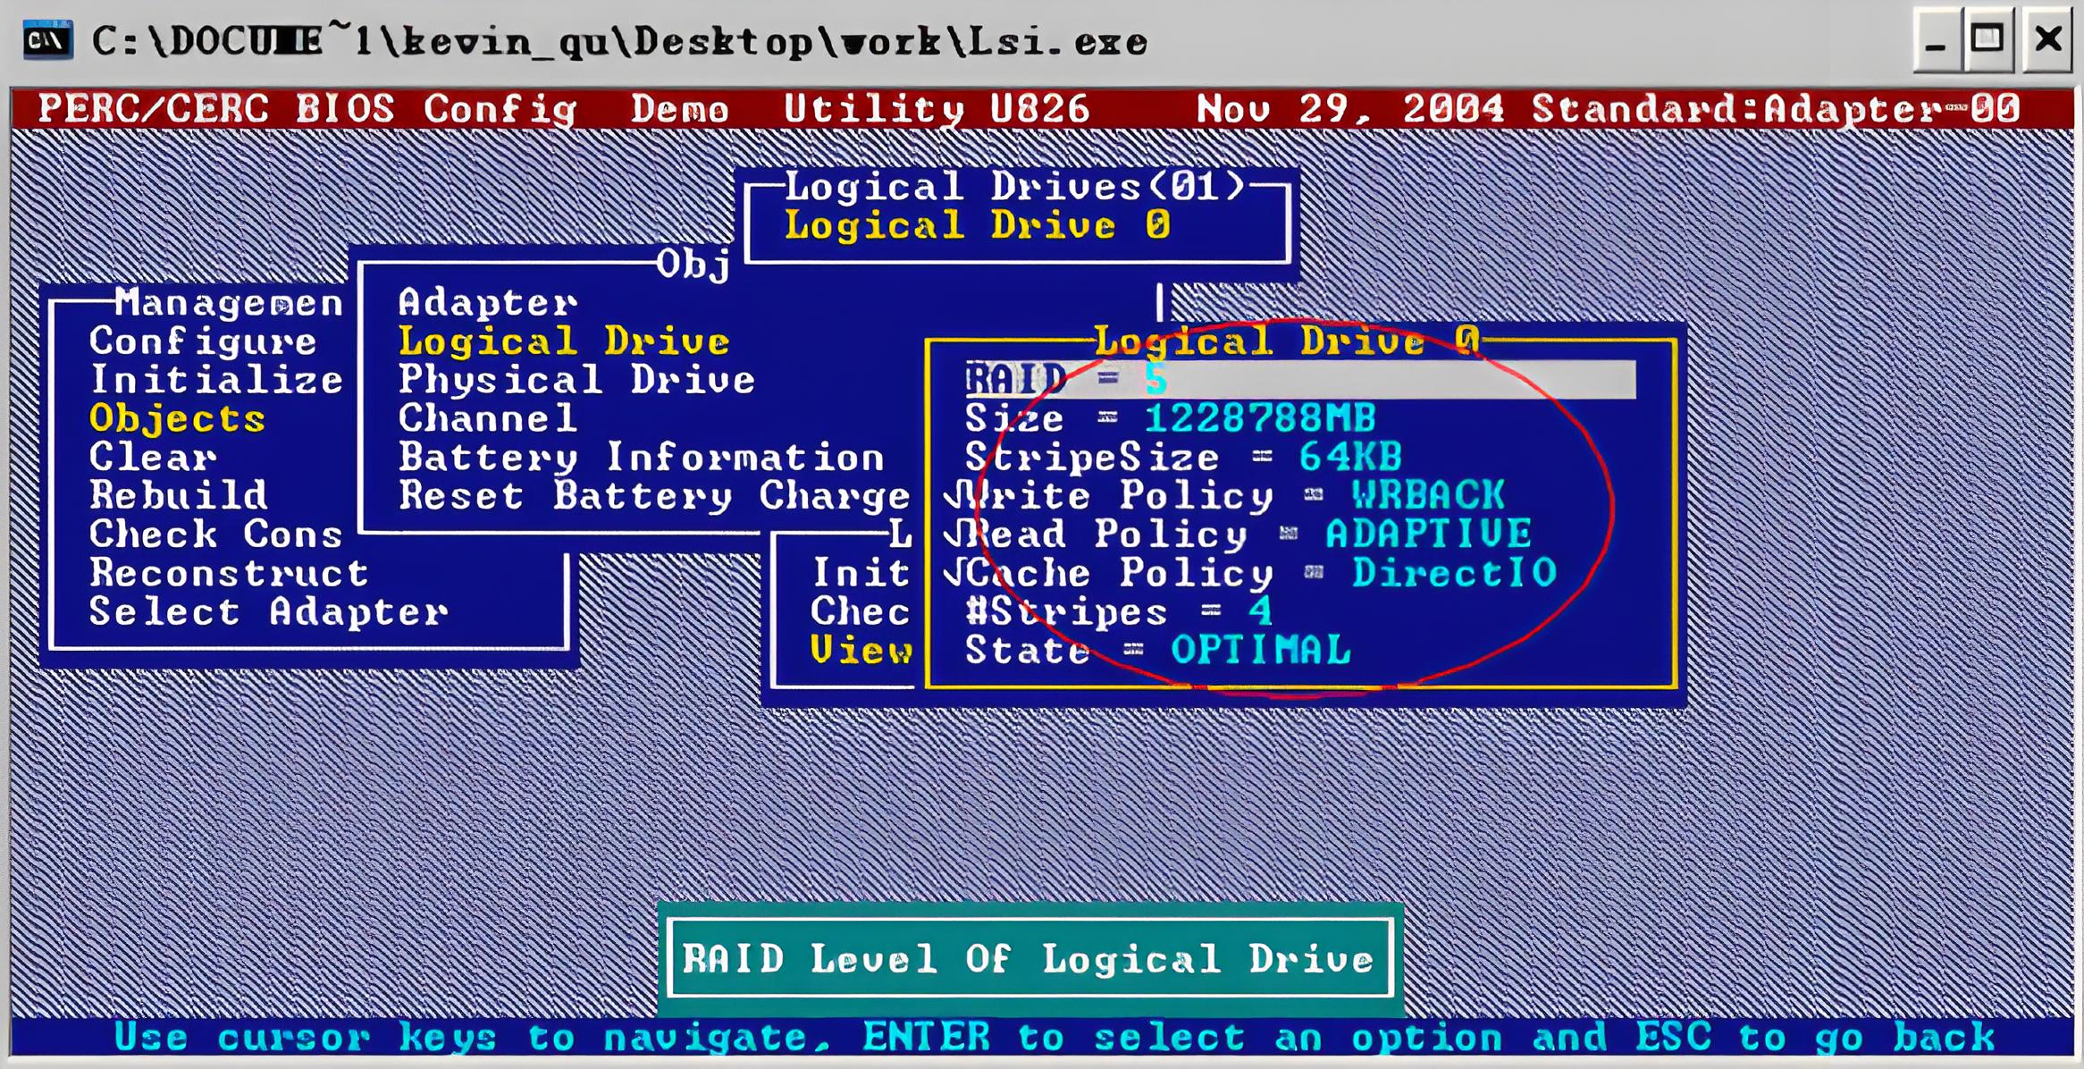The width and height of the screenshot is (2084, 1069).
Task: Open Physical Drive in Objects submenu
Action: [576, 380]
